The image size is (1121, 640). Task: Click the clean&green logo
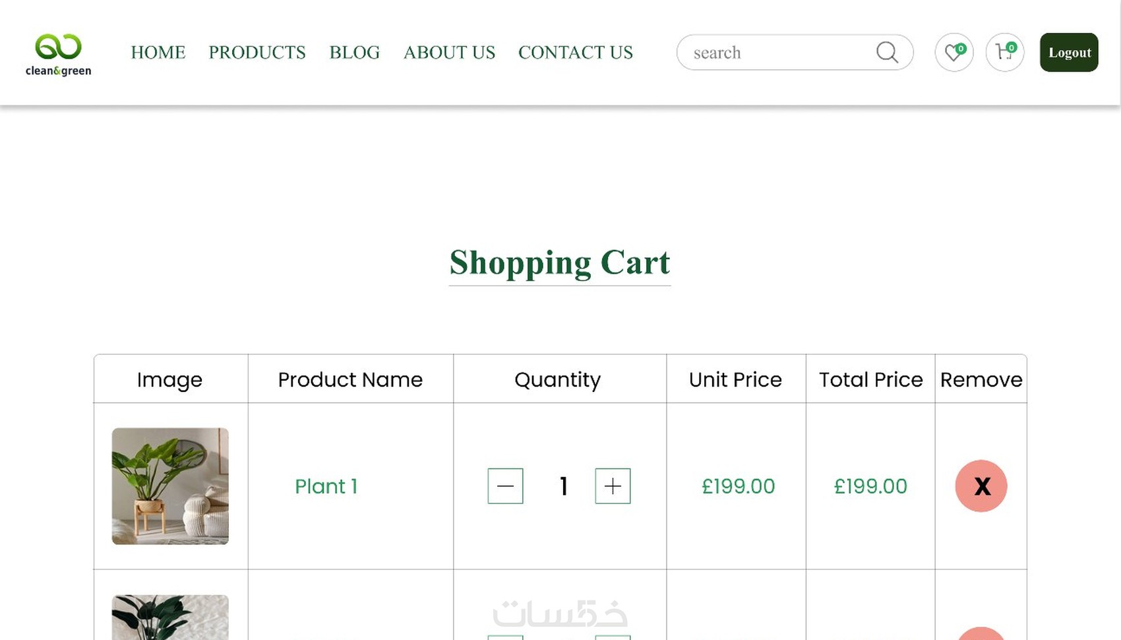click(59, 53)
